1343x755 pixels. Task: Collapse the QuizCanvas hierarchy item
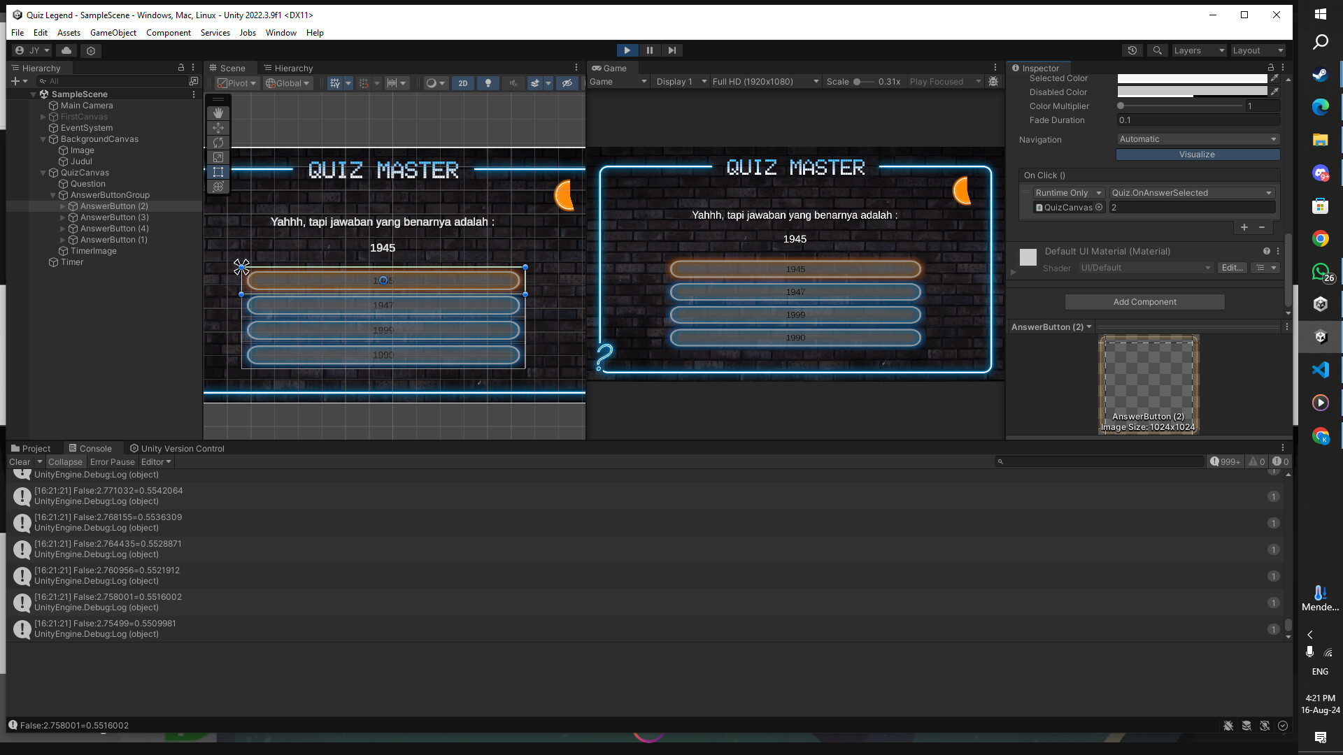(44, 173)
